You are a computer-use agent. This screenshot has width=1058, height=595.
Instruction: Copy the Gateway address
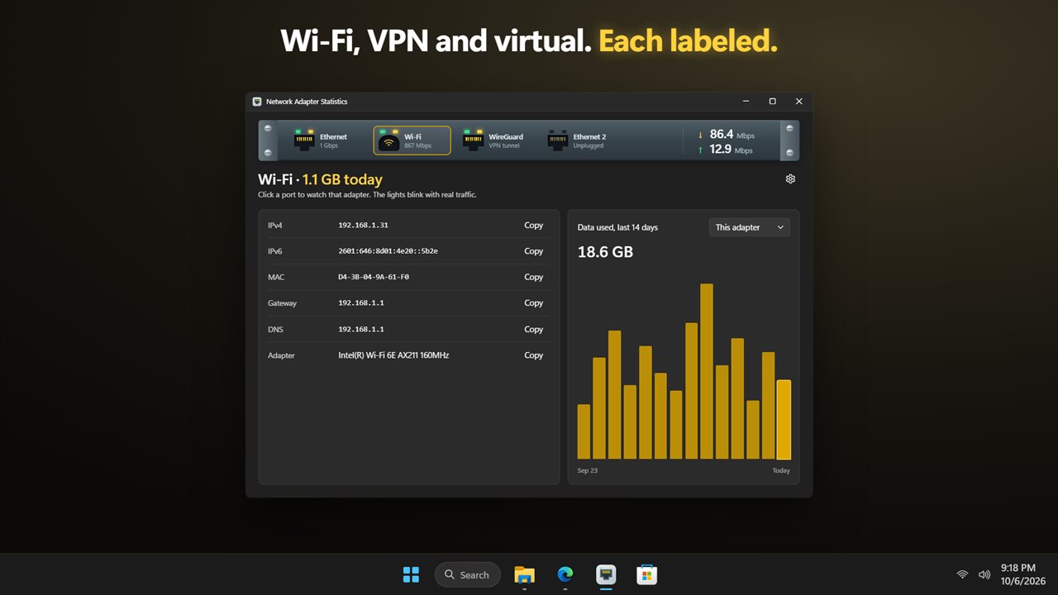pyautogui.click(x=534, y=303)
